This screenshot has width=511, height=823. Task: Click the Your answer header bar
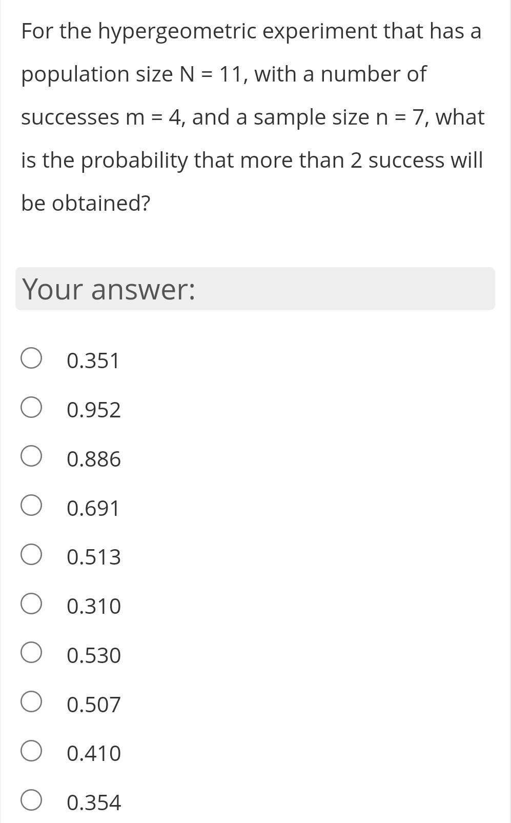(255, 289)
